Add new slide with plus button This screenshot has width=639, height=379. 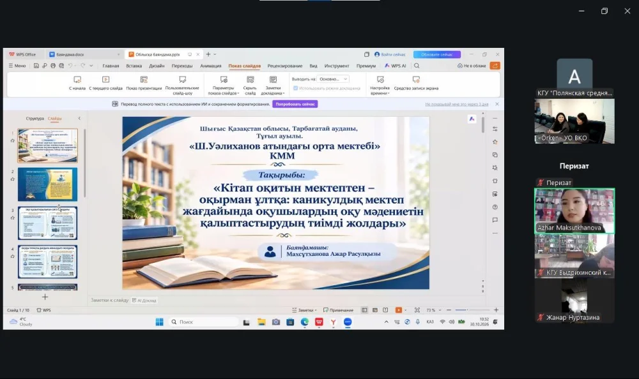coord(45,297)
